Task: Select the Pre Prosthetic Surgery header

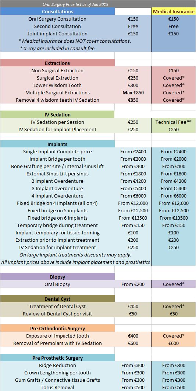Action: click(x=57, y=358)
